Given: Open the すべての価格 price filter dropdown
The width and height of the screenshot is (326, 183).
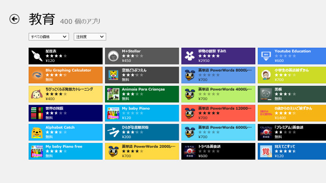Looking at the screenshot, I should tap(49, 37).
